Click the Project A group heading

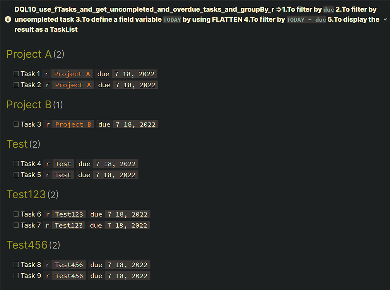[29, 54]
